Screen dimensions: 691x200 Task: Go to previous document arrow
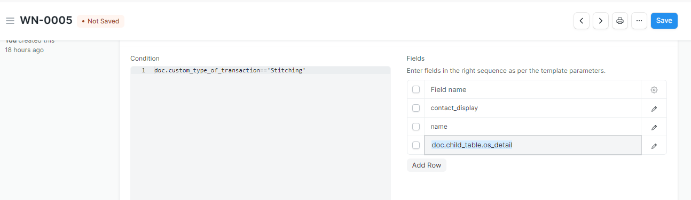582,21
